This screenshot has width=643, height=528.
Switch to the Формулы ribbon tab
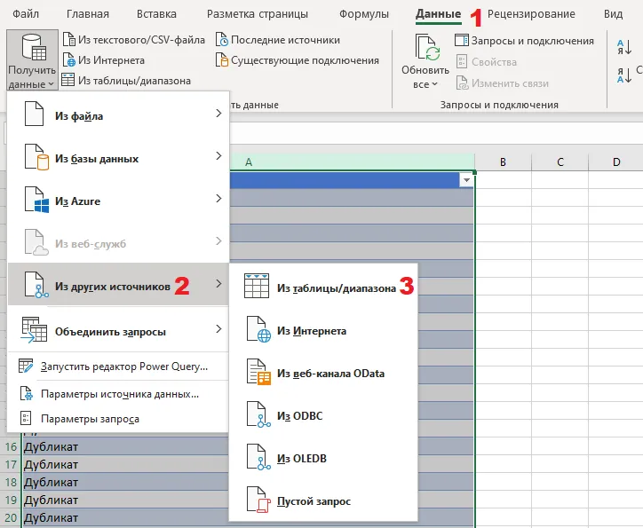click(364, 14)
